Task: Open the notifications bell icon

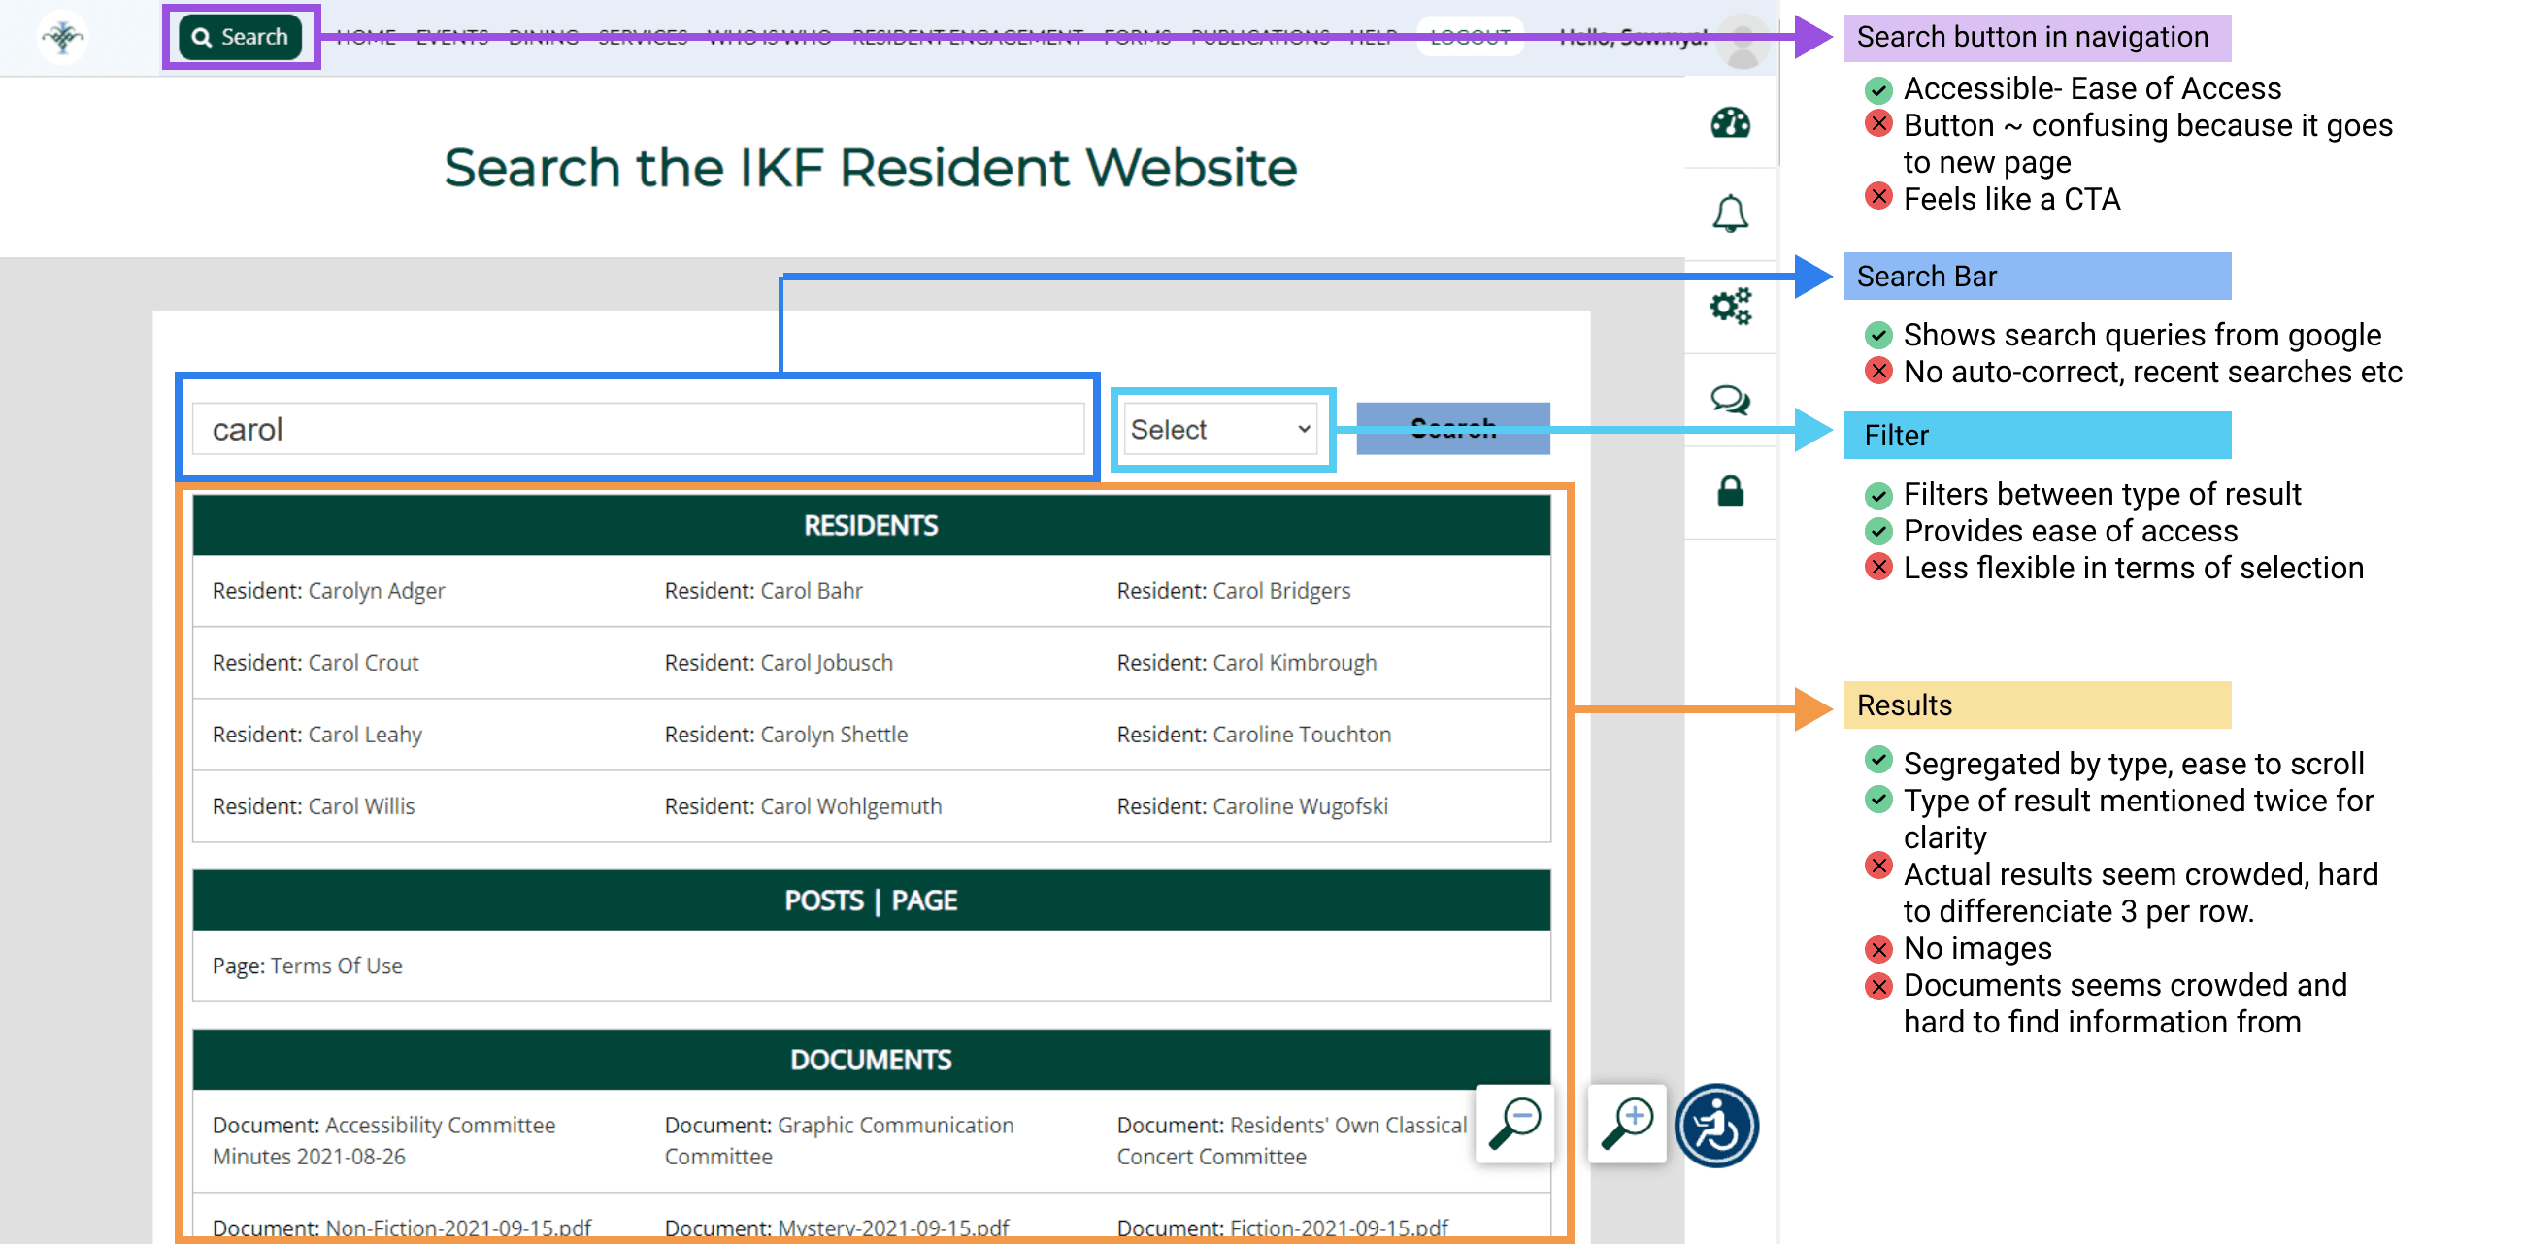Action: [1730, 213]
